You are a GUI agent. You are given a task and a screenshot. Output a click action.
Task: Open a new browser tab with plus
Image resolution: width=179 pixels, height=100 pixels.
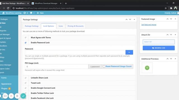[66, 3]
